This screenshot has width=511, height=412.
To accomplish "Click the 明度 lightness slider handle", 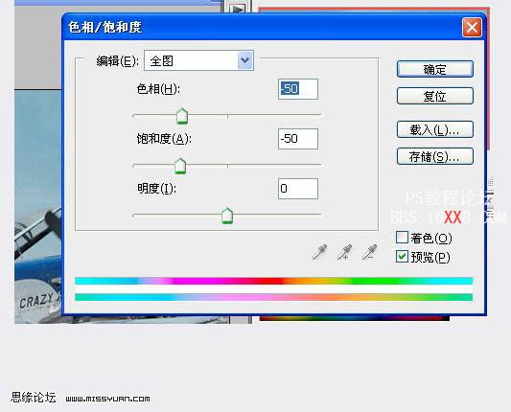I will (227, 216).
